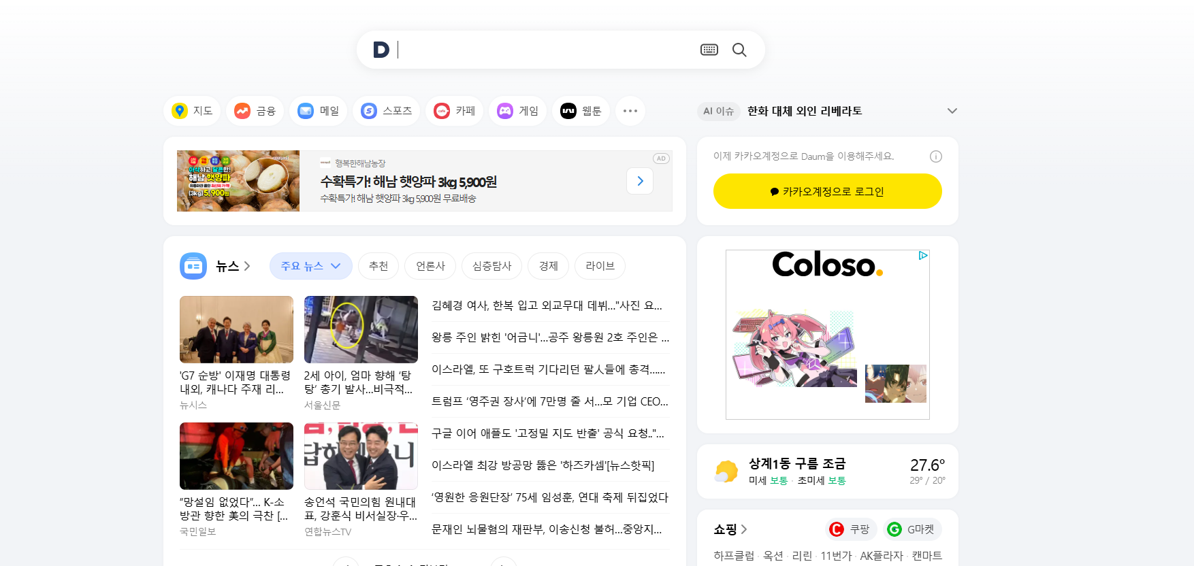Open the G마켓 Gmarket shopping shortcut
Viewport: 1194px width, 566px height.
913,529
